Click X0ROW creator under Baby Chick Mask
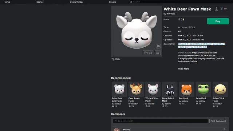Screen dimensions: 233x131 [218, 104]
